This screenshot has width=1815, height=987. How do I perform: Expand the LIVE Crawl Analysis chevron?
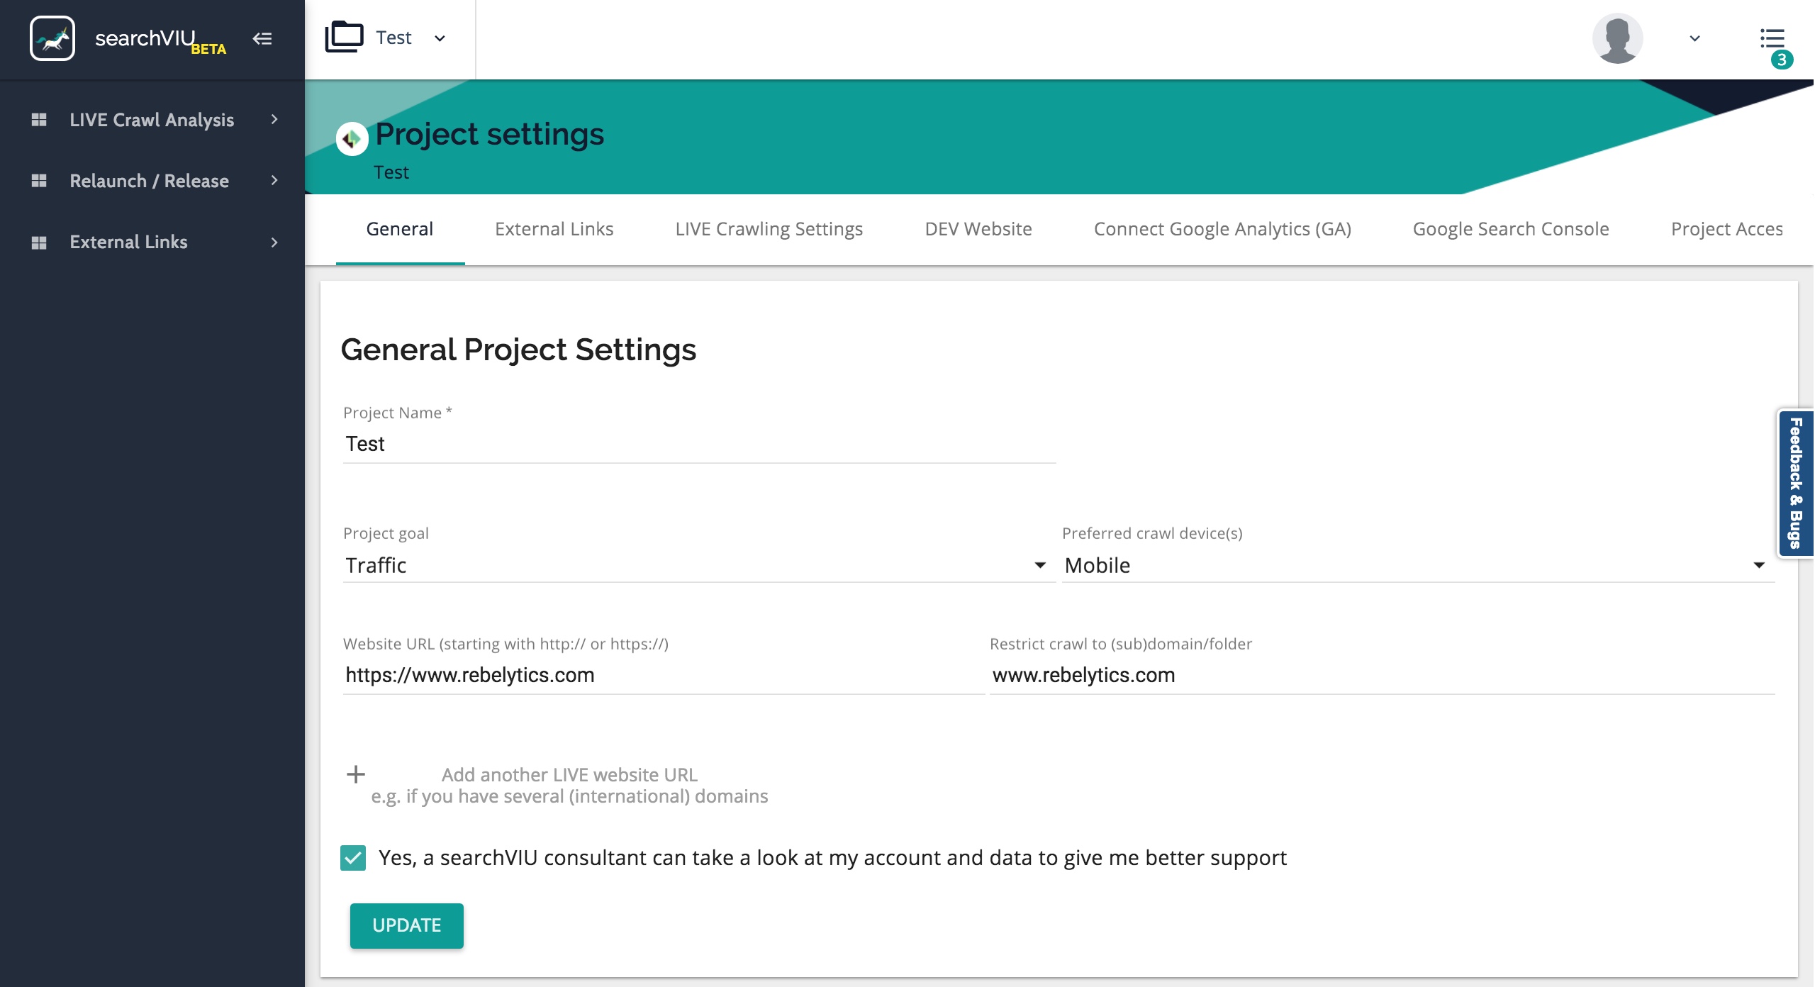click(274, 119)
